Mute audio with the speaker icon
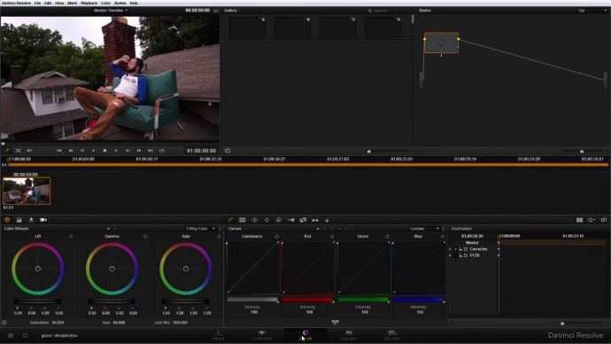 pyautogui.click(x=29, y=151)
